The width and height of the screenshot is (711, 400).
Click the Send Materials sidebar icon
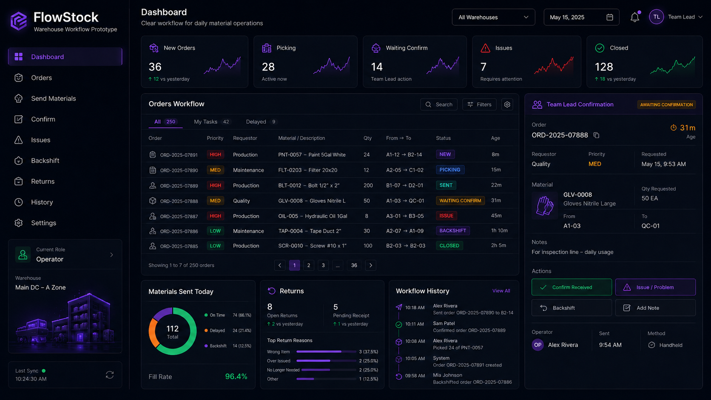19,99
